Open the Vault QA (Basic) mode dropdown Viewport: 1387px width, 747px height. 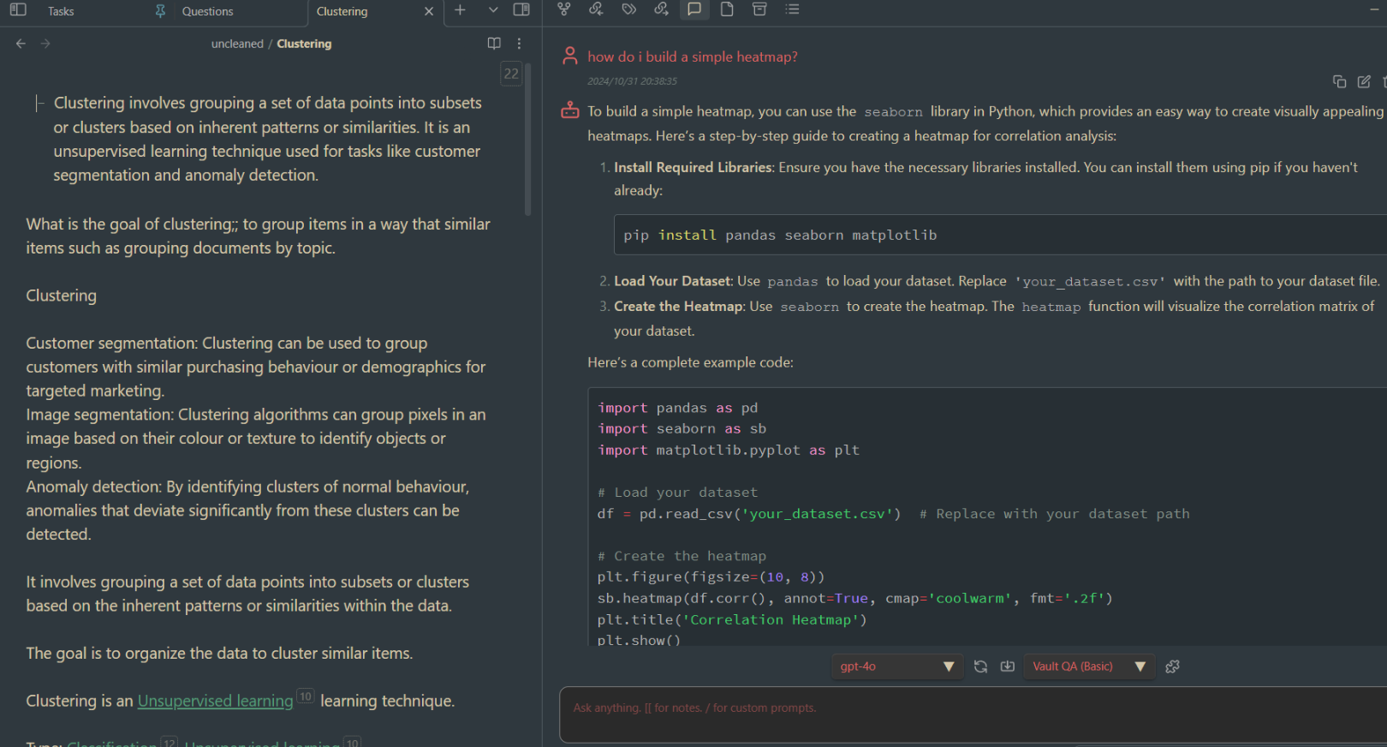[1089, 666]
